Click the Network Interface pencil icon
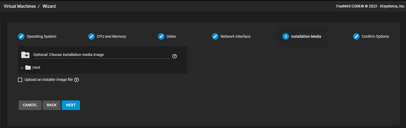This screenshot has height=128, width=406. [x=215, y=36]
